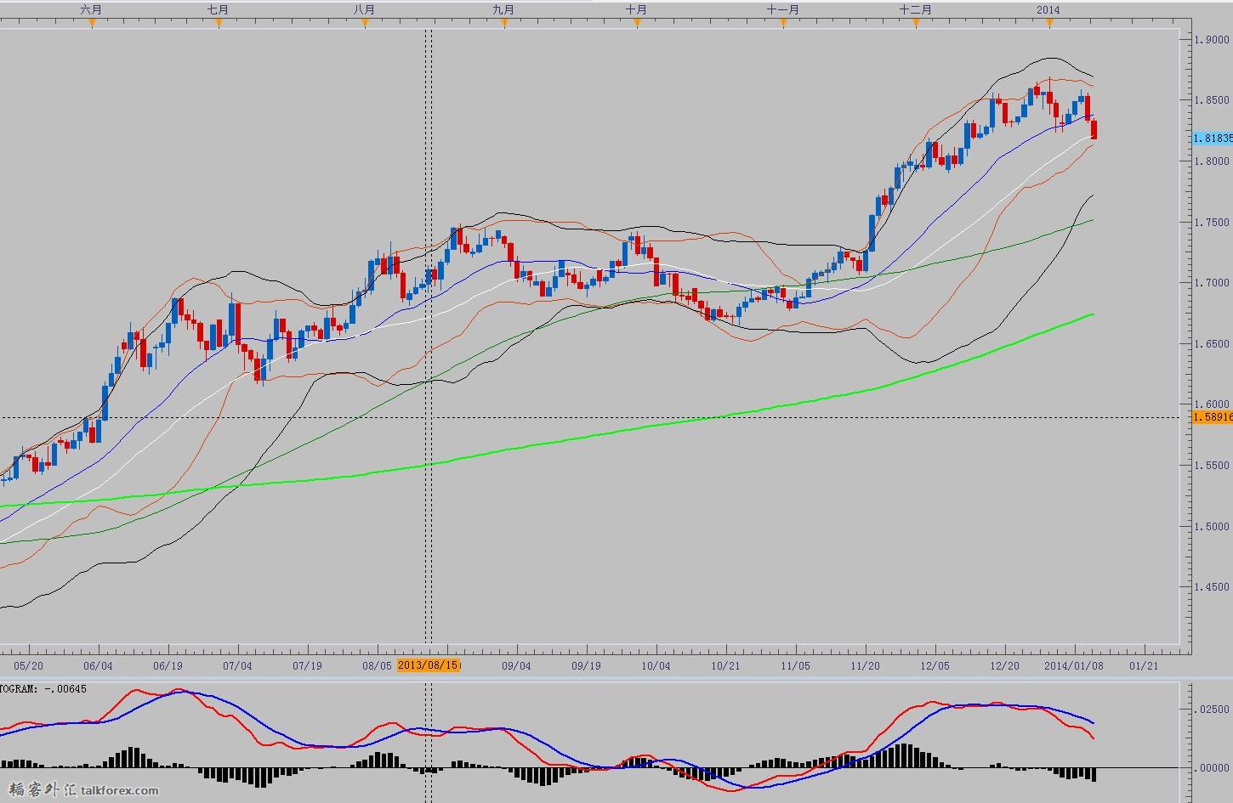Click the 09/19 date axis label
The width and height of the screenshot is (1233, 803).
pyautogui.click(x=586, y=666)
